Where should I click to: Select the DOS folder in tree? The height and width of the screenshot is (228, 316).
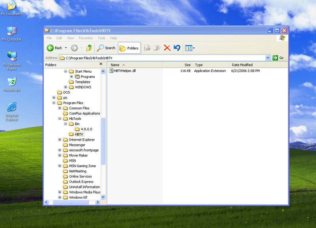pyautogui.click(x=66, y=92)
